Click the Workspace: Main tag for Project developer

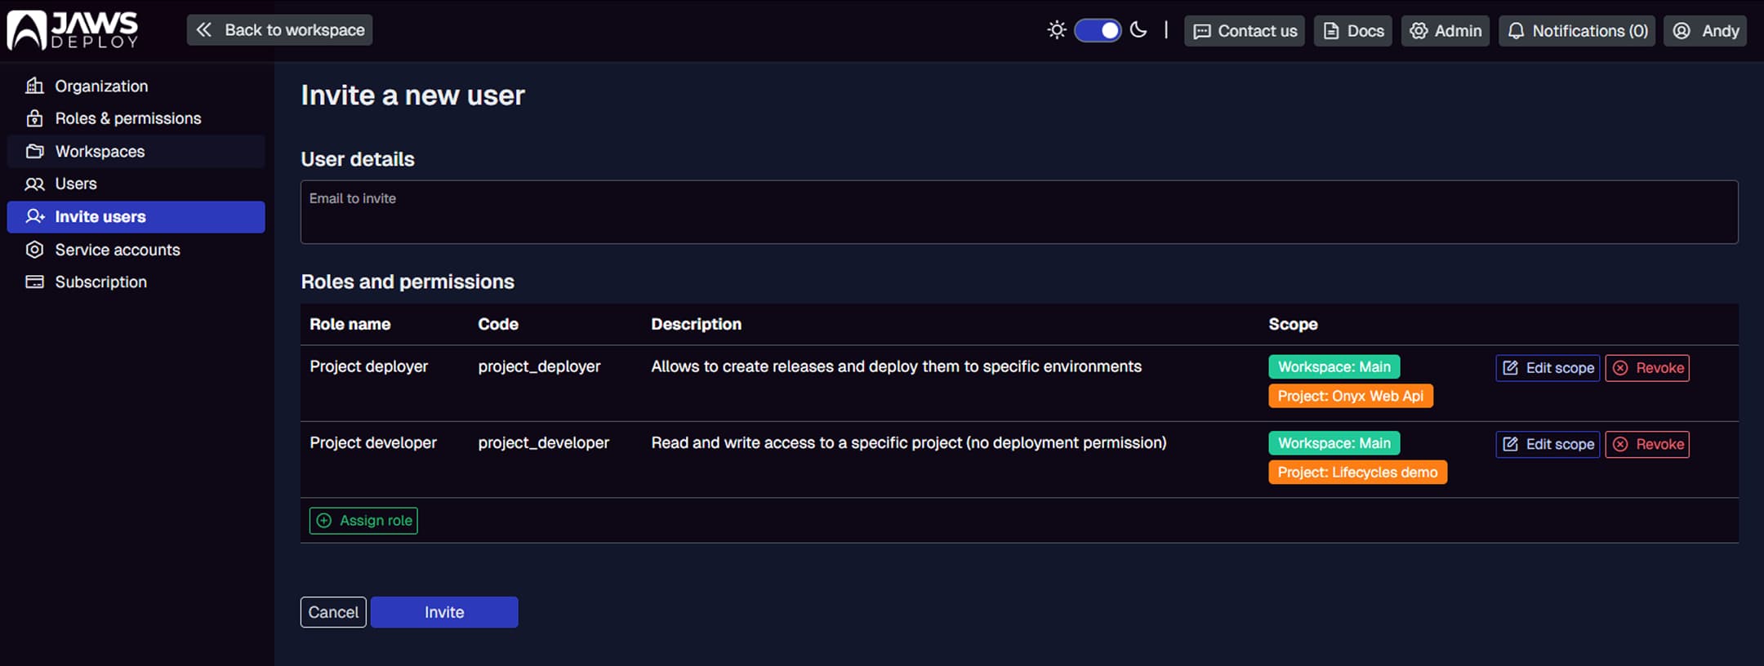(x=1334, y=443)
